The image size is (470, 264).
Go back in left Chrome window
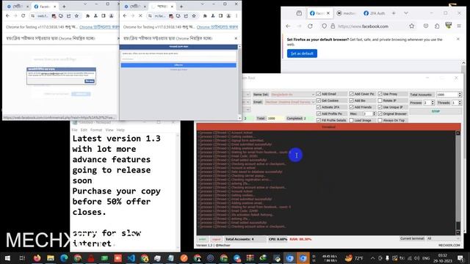tap(8, 15)
